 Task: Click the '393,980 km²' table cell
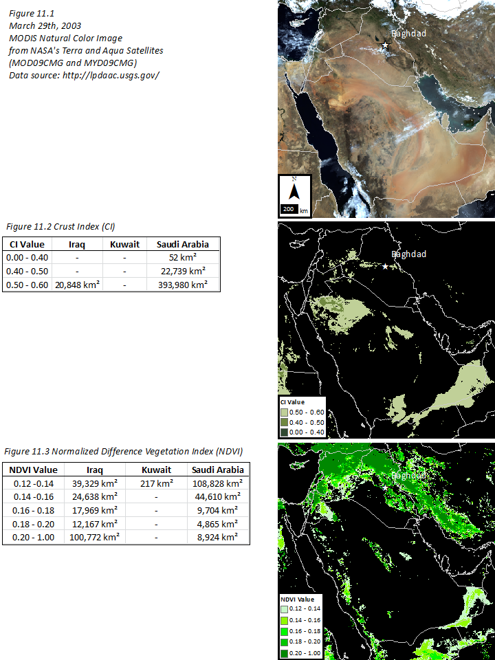(183, 285)
